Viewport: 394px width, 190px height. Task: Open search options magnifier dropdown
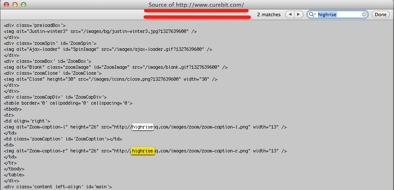coord(313,15)
